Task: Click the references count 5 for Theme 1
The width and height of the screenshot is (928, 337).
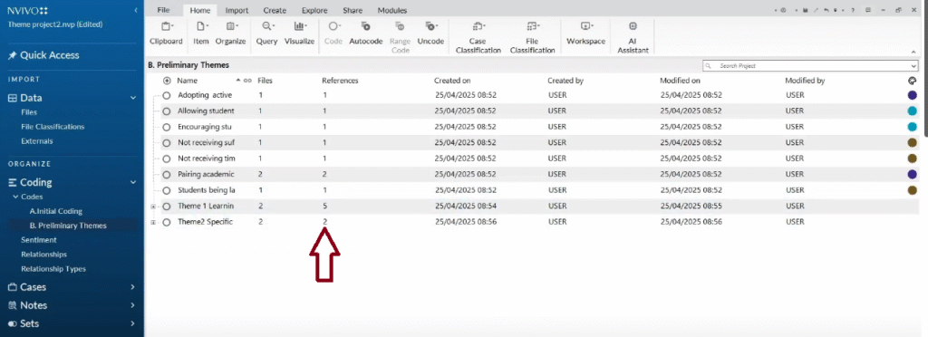Action: (325, 207)
